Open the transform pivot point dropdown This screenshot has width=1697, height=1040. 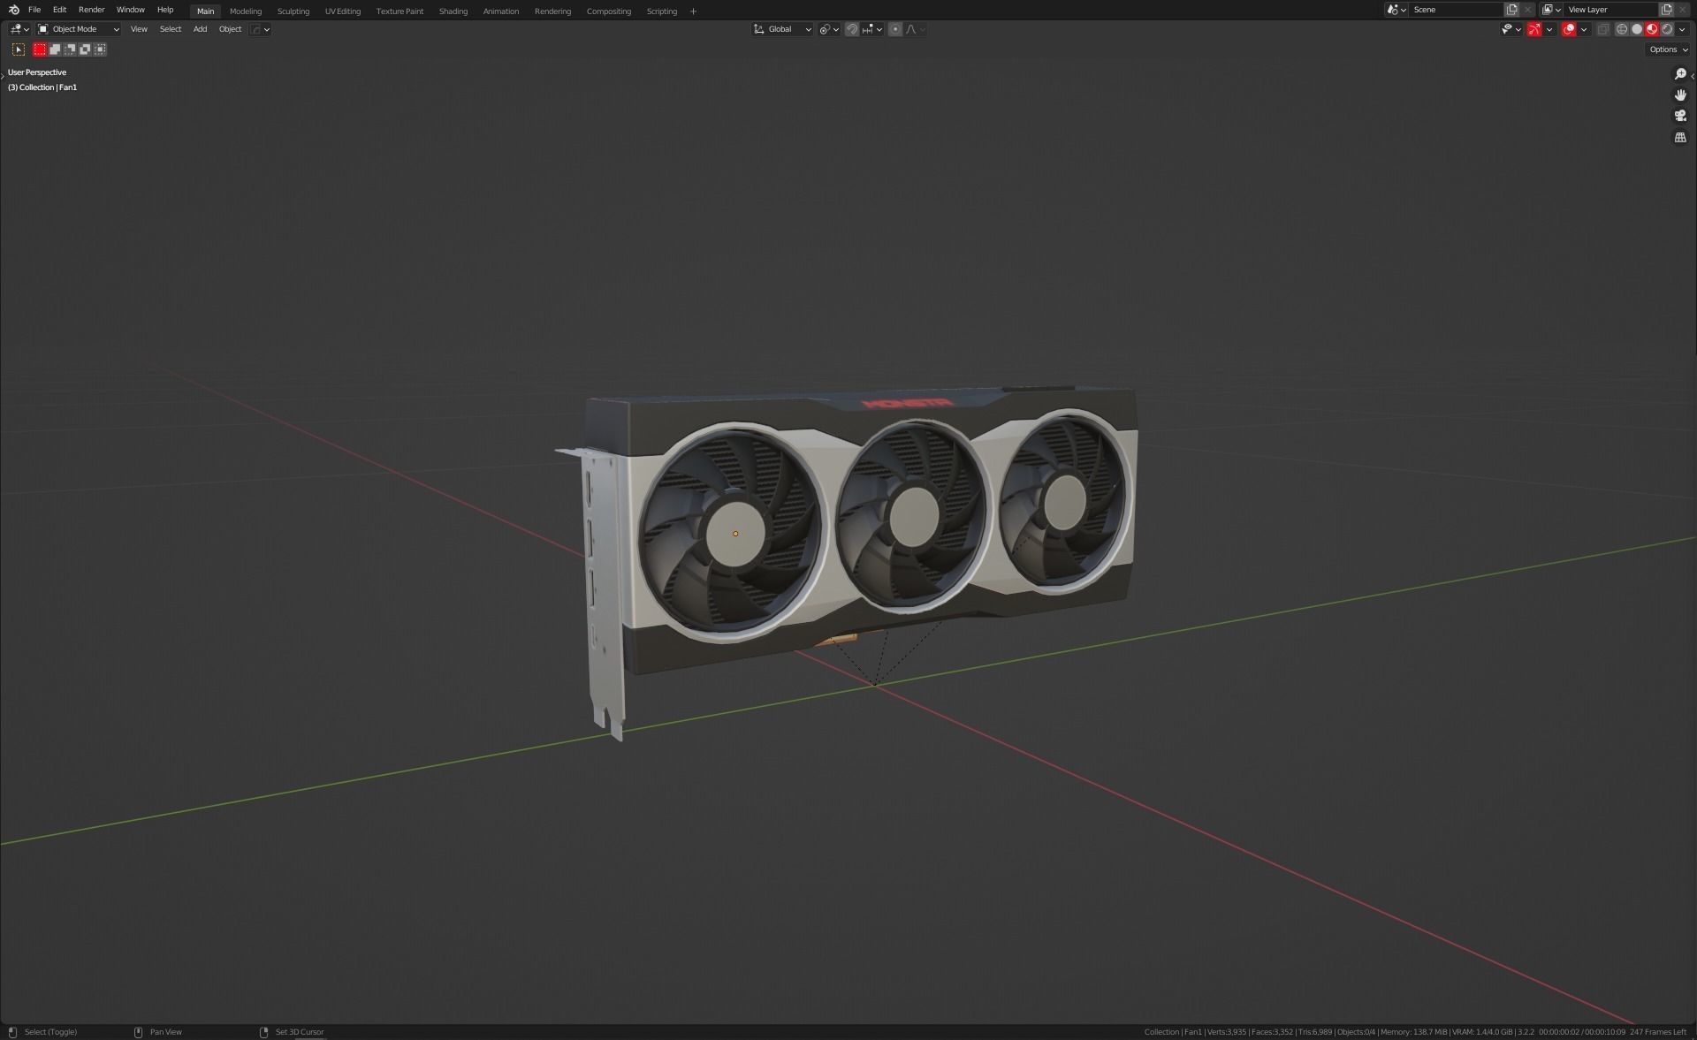pyautogui.click(x=829, y=29)
